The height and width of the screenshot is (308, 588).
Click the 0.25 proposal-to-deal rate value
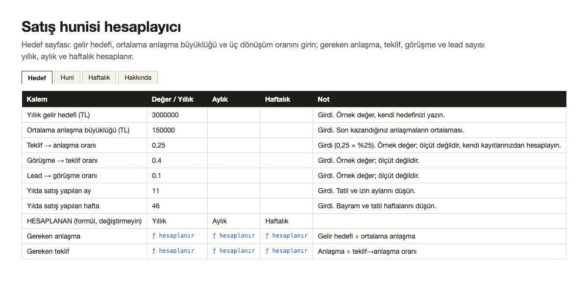point(177,145)
